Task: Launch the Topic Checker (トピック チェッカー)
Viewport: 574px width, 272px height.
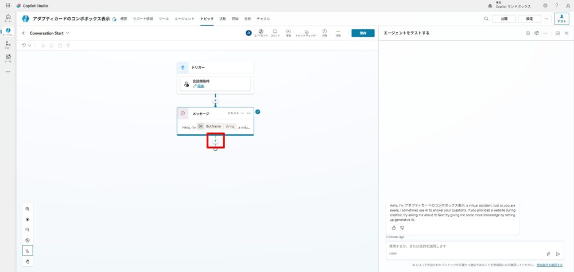Action: tap(307, 33)
